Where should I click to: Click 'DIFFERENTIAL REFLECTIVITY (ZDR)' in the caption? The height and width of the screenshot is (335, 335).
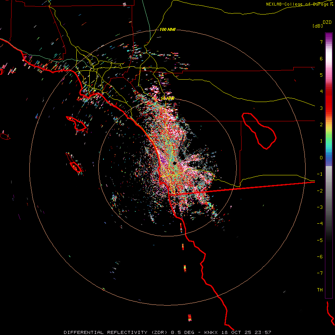[116, 332]
